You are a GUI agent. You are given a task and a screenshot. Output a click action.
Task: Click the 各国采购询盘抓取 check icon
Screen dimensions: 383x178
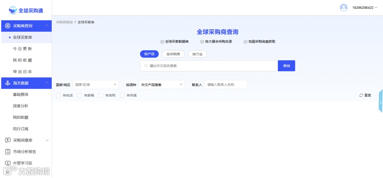[245, 42]
